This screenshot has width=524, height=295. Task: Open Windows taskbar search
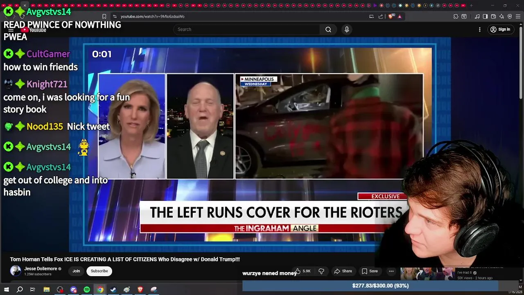click(x=19, y=290)
